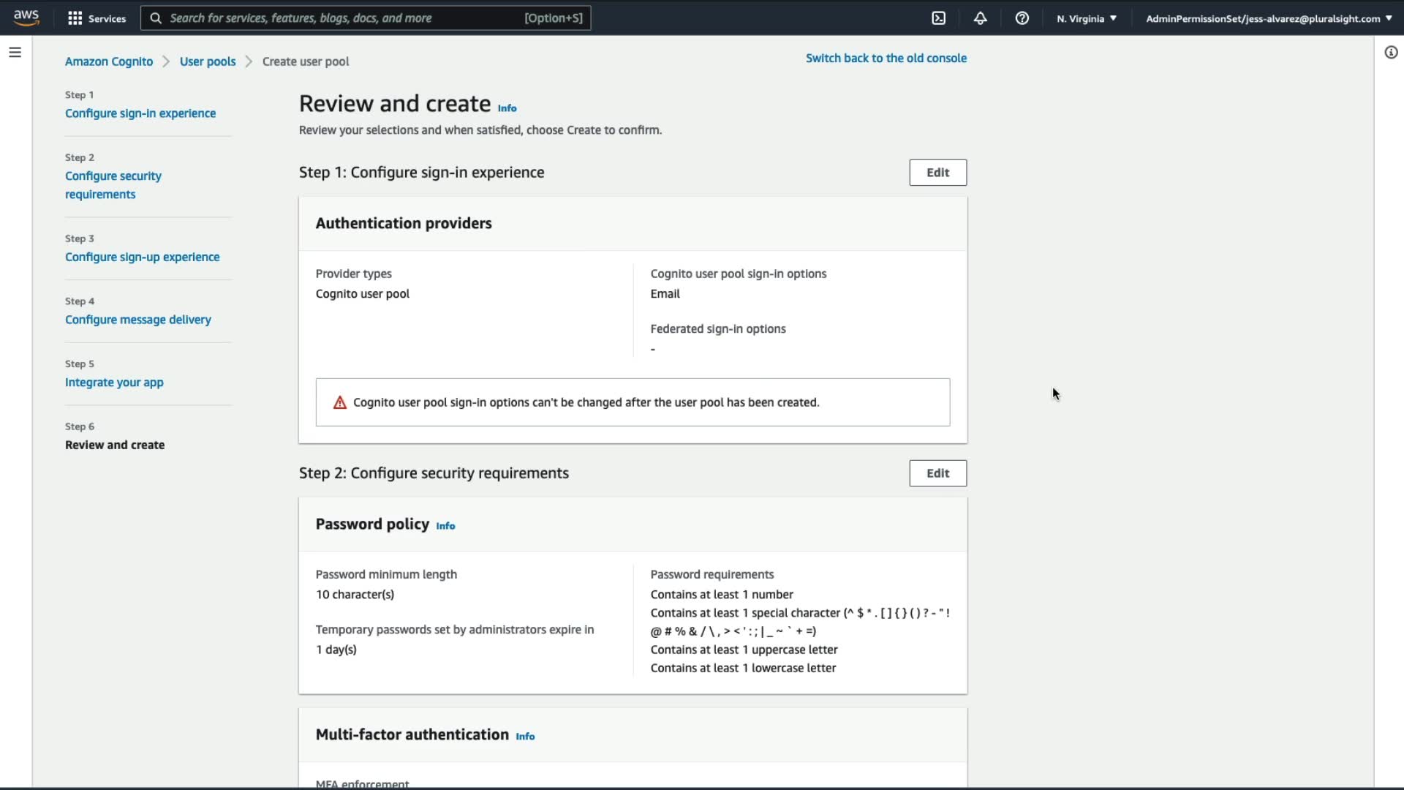Launch the CloudShell terminal icon

point(938,18)
